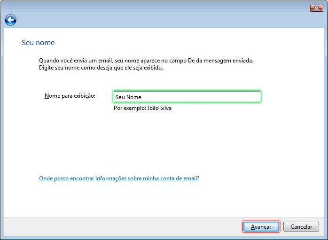Open the link about finding email account information

119,178
